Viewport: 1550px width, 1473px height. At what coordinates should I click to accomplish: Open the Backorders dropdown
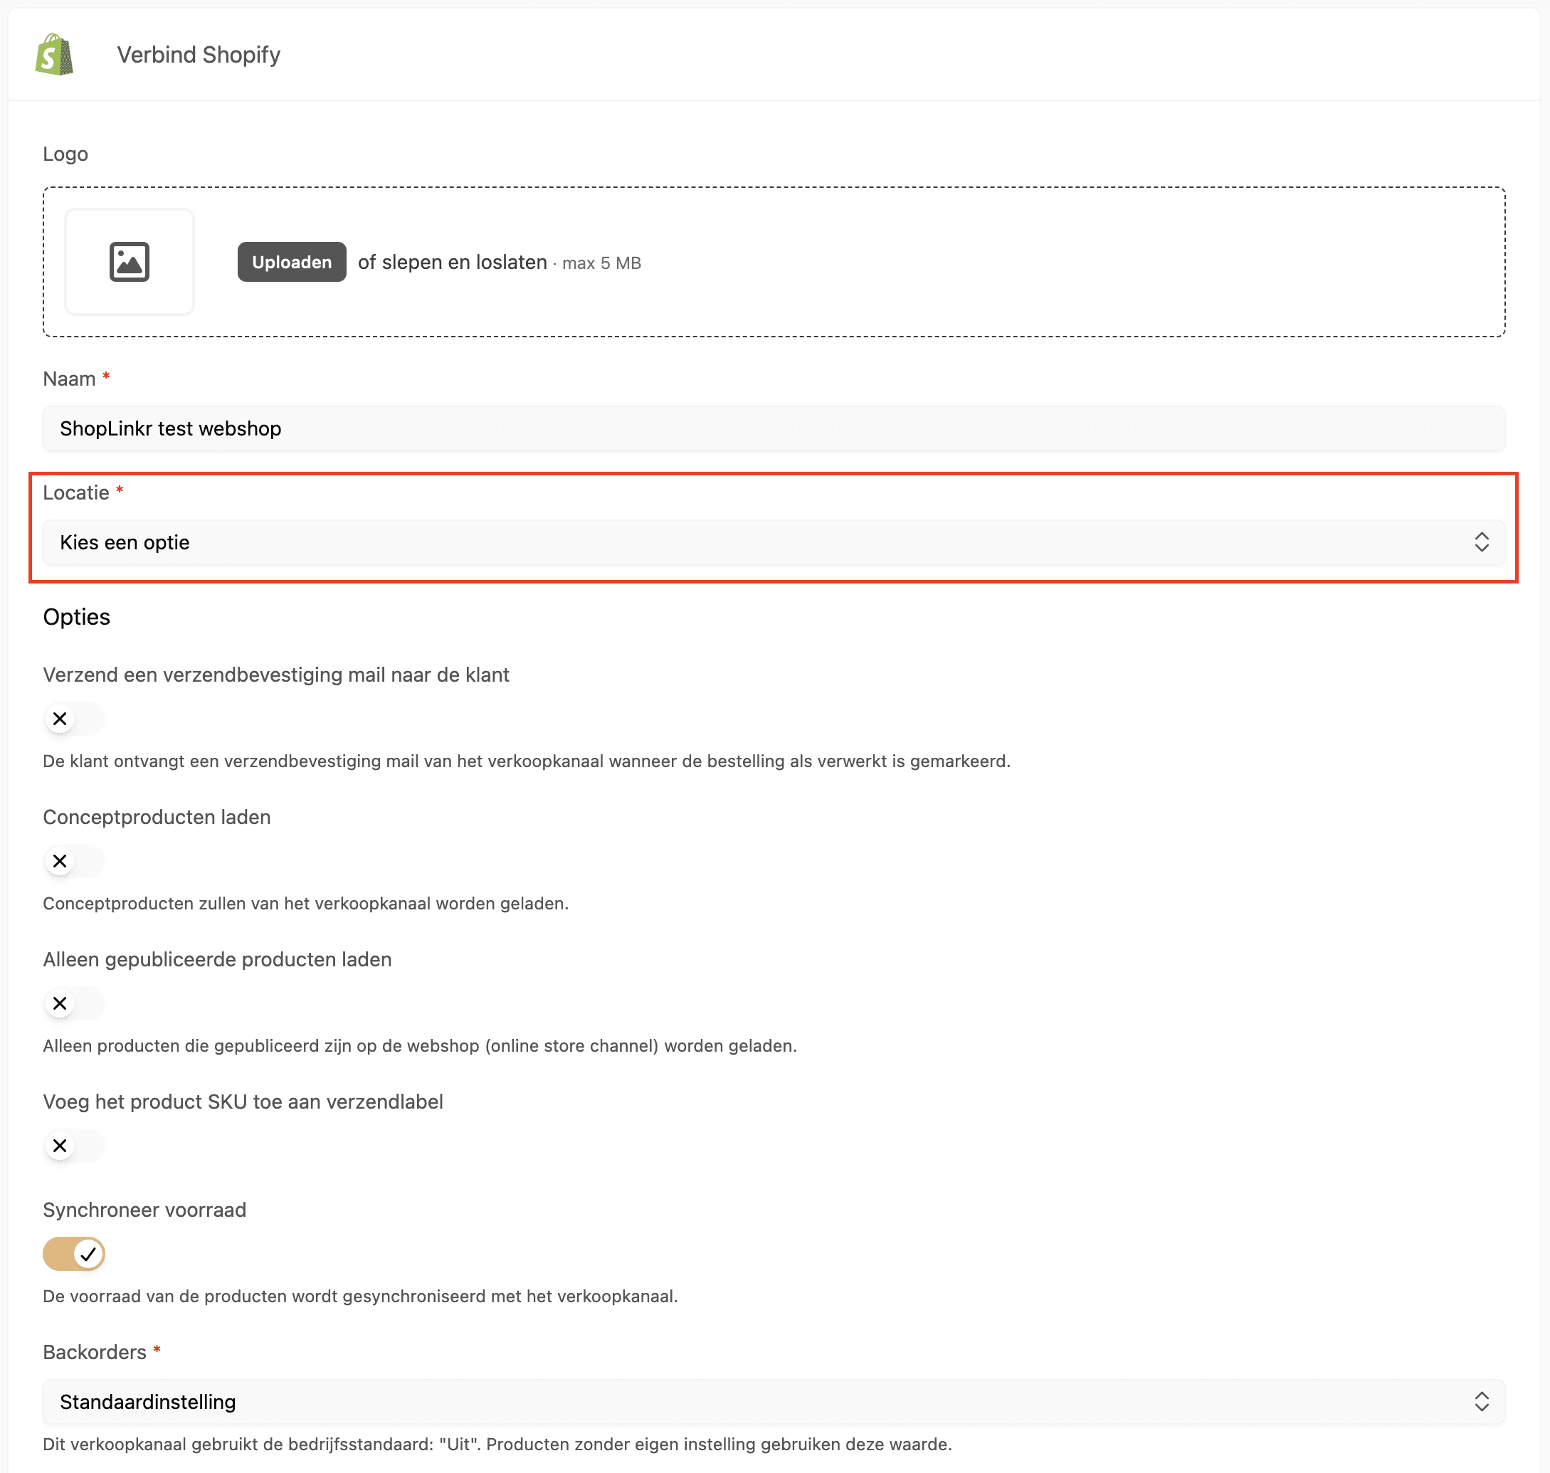(774, 1403)
